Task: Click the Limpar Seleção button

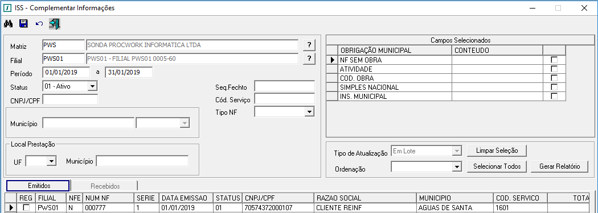Action: [x=497, y=151]
